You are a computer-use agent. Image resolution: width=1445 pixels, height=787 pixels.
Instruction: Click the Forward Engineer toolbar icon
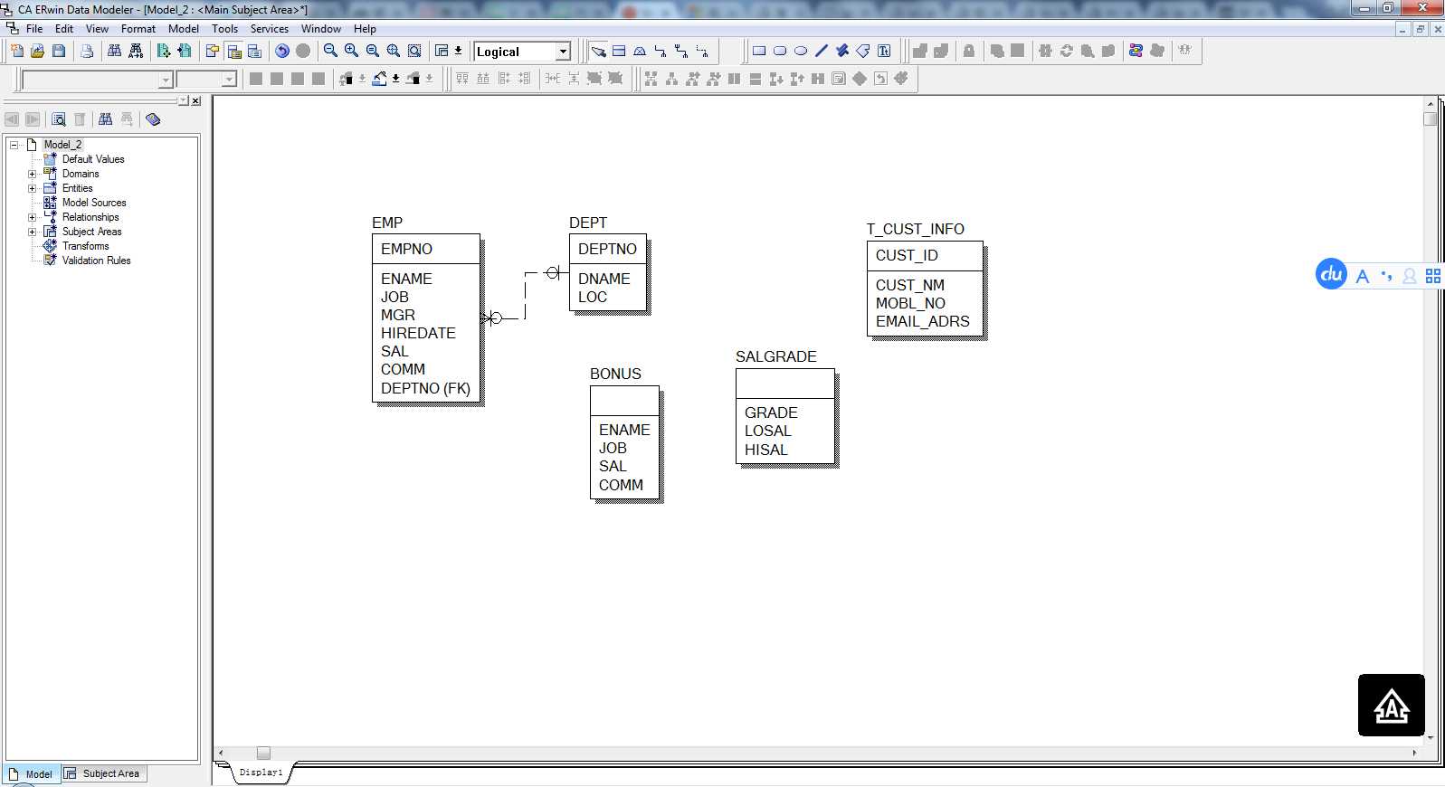pyautogui.click(x=164, y=51)
